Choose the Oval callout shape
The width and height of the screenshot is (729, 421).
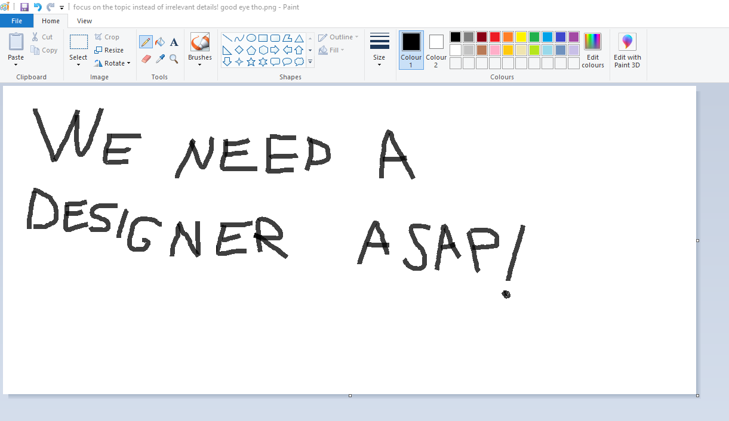click(287, 61)
